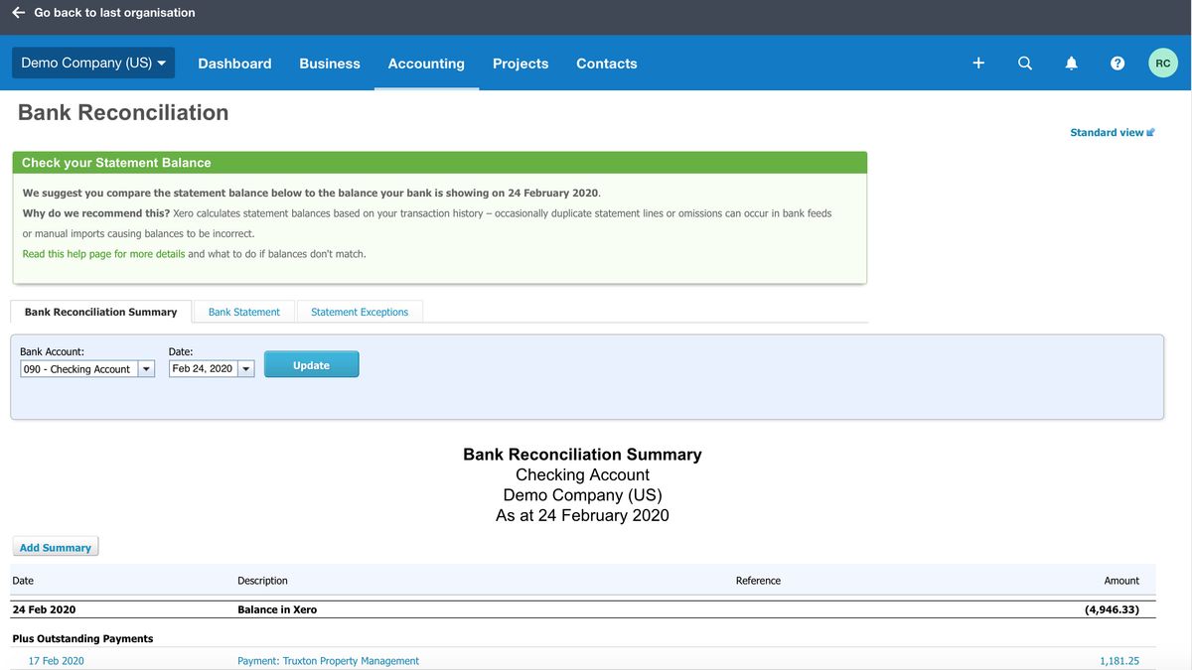
Task: Open the Contacts menu
Action: pyautogui.click(x=606, y=63)
